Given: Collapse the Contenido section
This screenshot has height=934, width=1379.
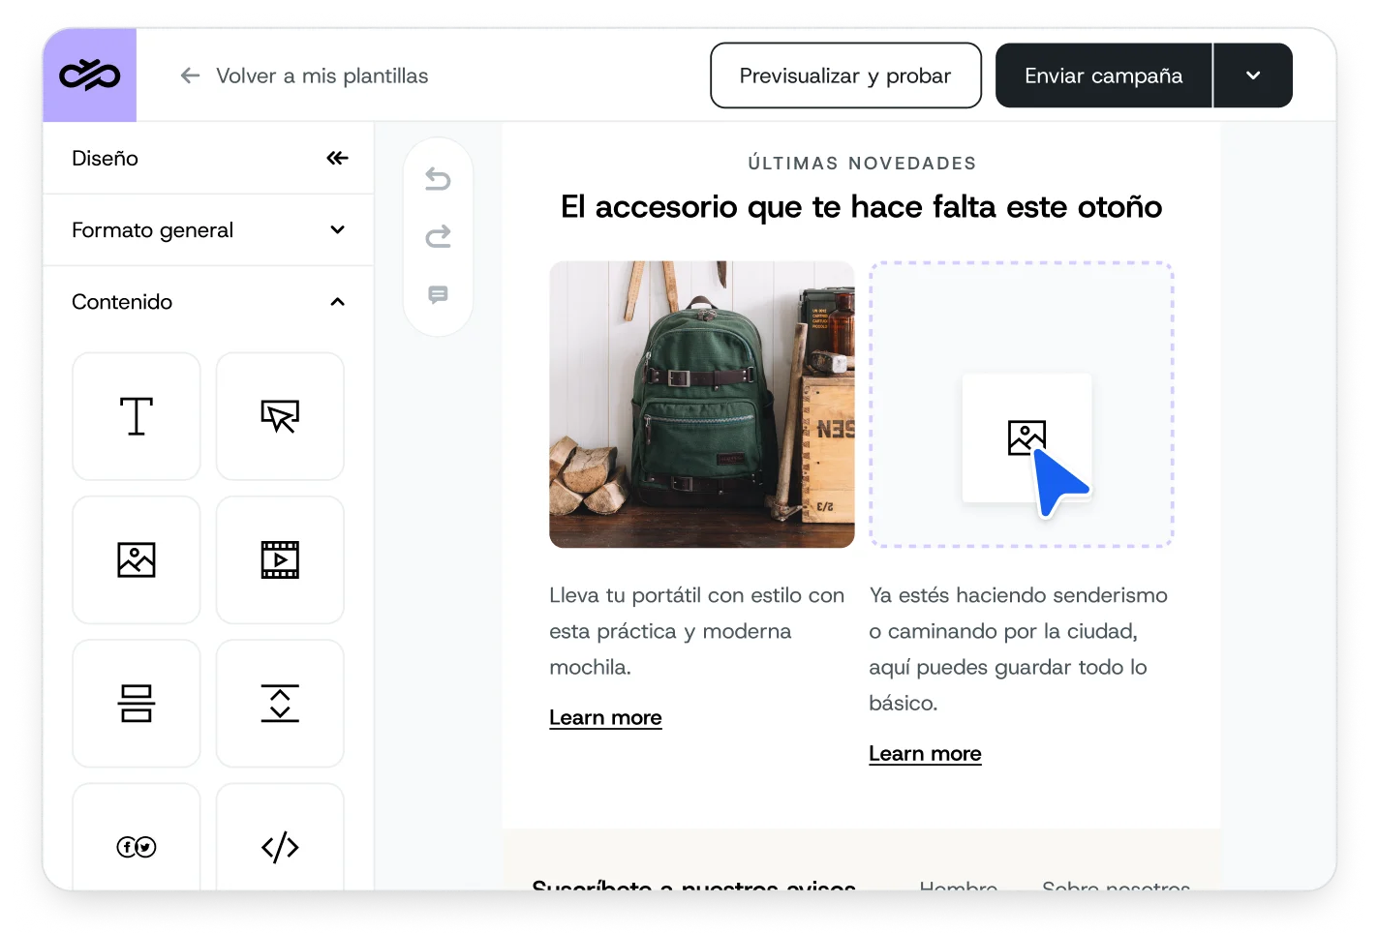Looking at the screenshot, I should click(208, 302).
